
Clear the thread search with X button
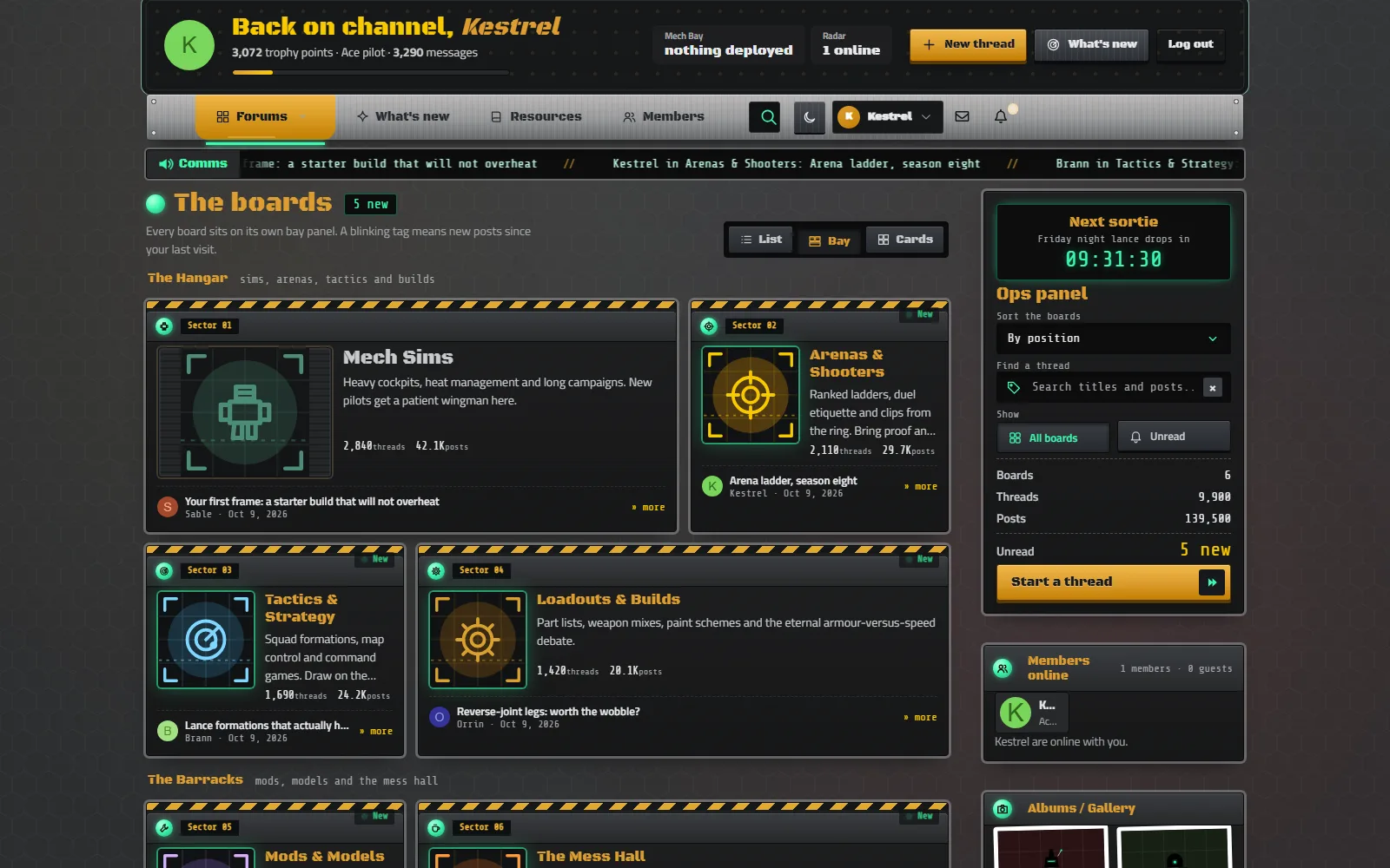(x=1213, y=387)
